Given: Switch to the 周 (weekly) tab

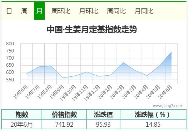Looking at the screenshot, I should click(24, 11).
